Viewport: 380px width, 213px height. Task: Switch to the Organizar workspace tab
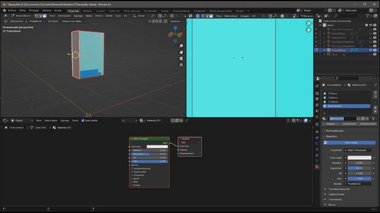tap(73, 11)
